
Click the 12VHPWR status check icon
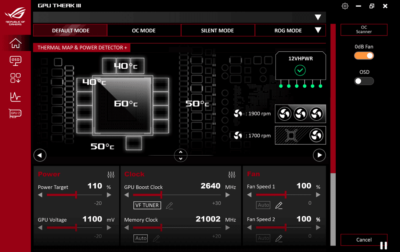point(300,70)
